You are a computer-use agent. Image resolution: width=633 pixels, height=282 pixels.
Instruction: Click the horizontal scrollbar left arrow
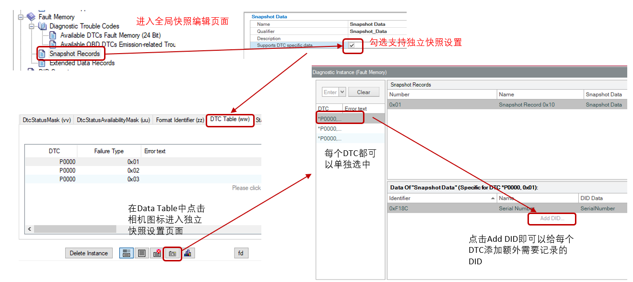point(30,229)
